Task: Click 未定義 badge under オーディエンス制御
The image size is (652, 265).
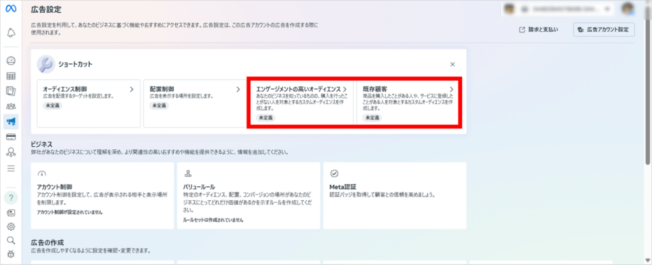Action: (x=52, y=105)
